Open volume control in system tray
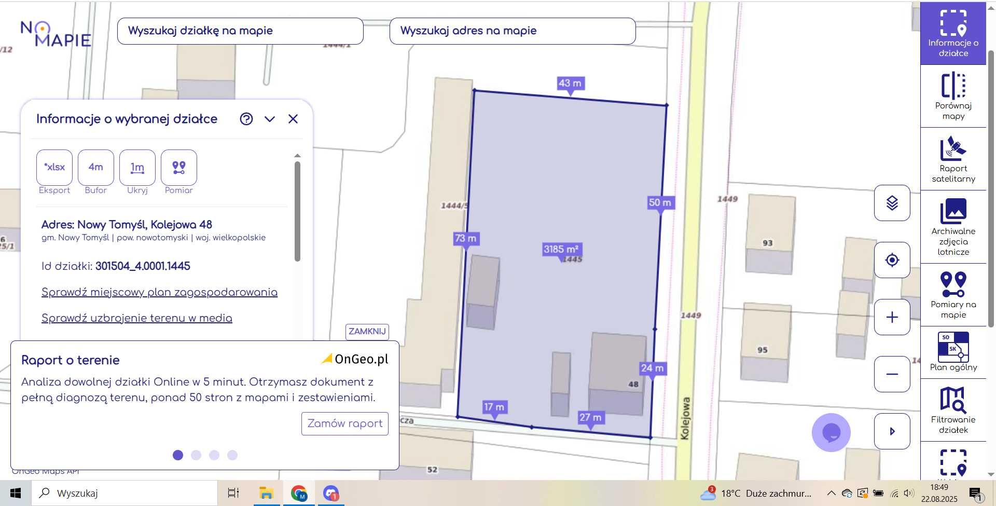Screen dimensions: 996x506 pyautogui.click(x=909, y=493)
